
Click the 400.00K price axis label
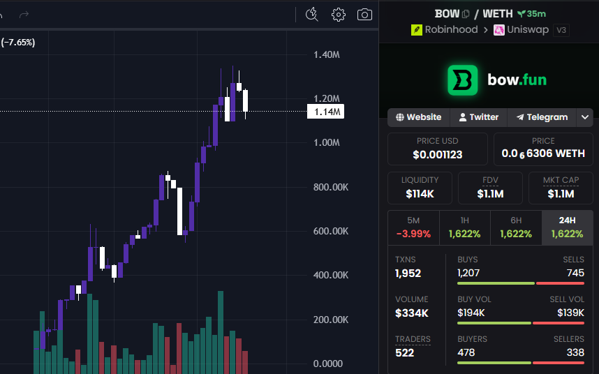pyautogui.click(x=331, y=275)
